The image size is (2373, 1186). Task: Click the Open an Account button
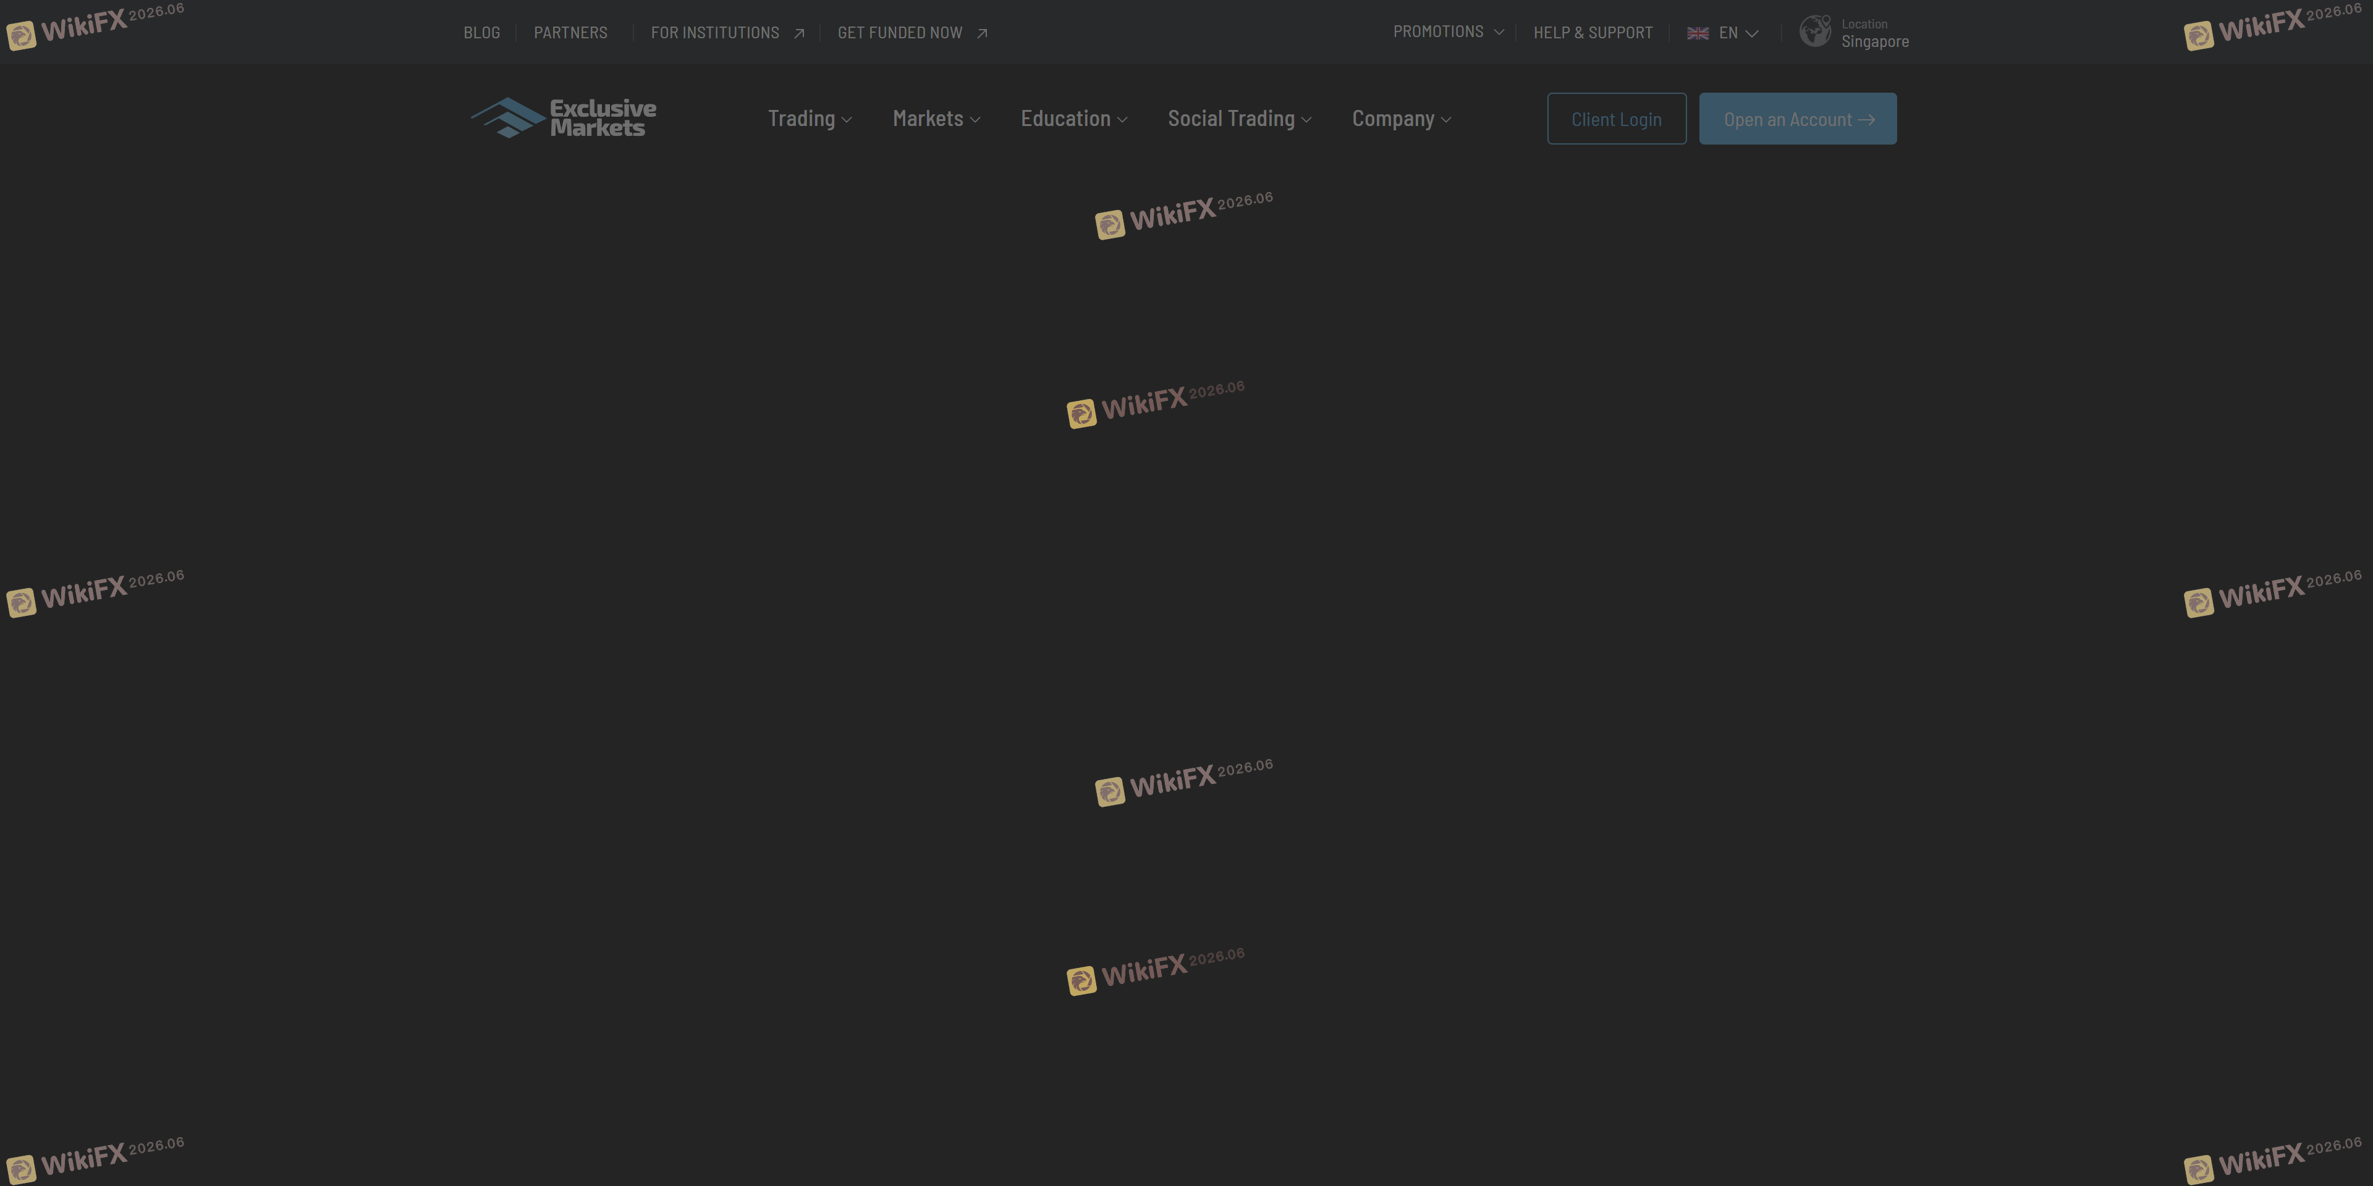(x=1798, y=119)
